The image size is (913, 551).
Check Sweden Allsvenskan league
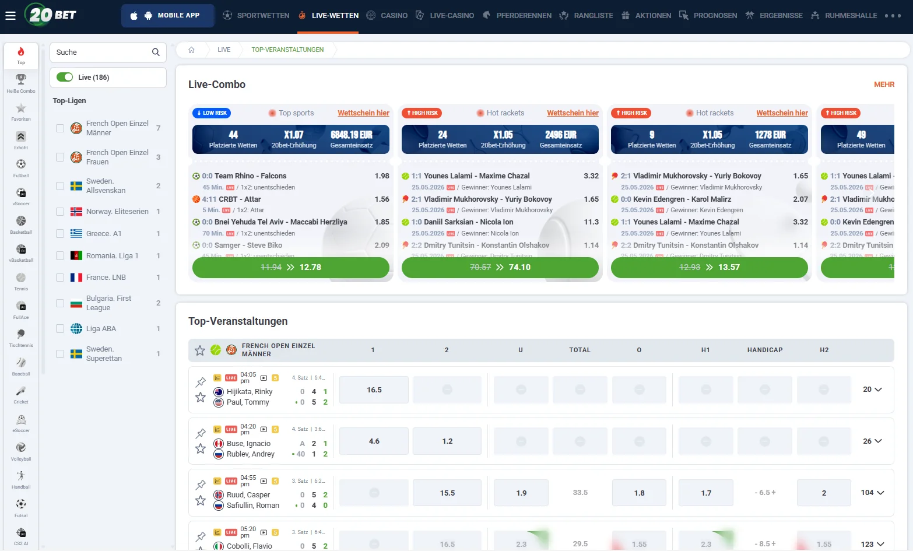click(x=60, y=186)
